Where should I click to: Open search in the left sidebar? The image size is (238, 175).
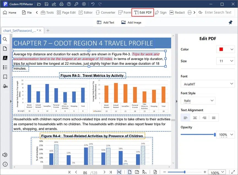5,39
